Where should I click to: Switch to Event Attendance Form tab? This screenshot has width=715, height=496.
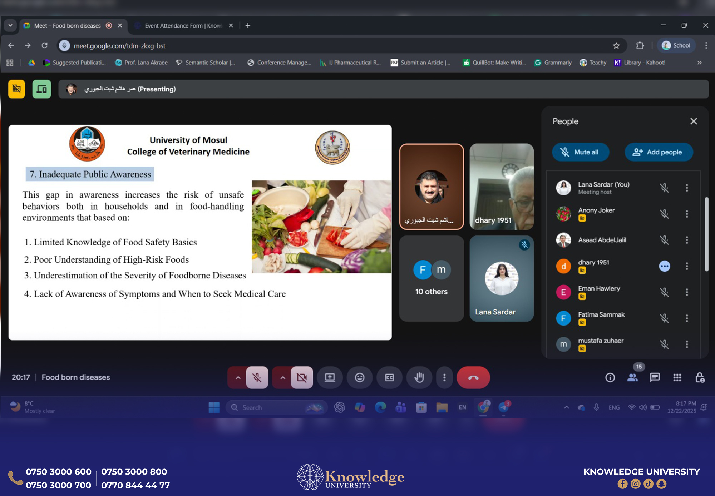pyautogui.click(x=183, y=26)
